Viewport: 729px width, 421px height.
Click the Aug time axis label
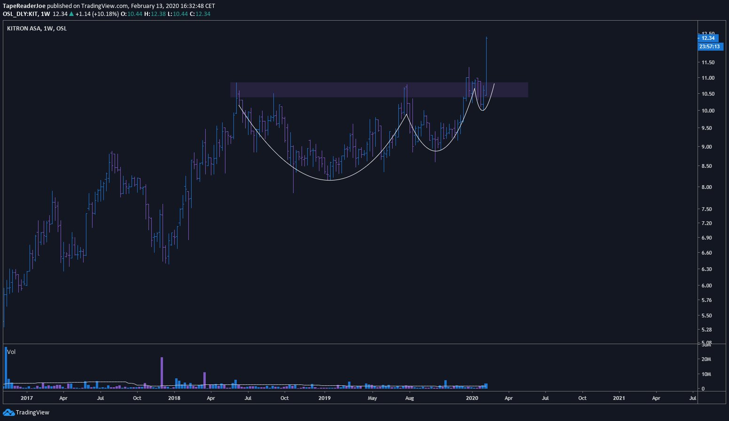pyautogui.click(x=410, y=398)
